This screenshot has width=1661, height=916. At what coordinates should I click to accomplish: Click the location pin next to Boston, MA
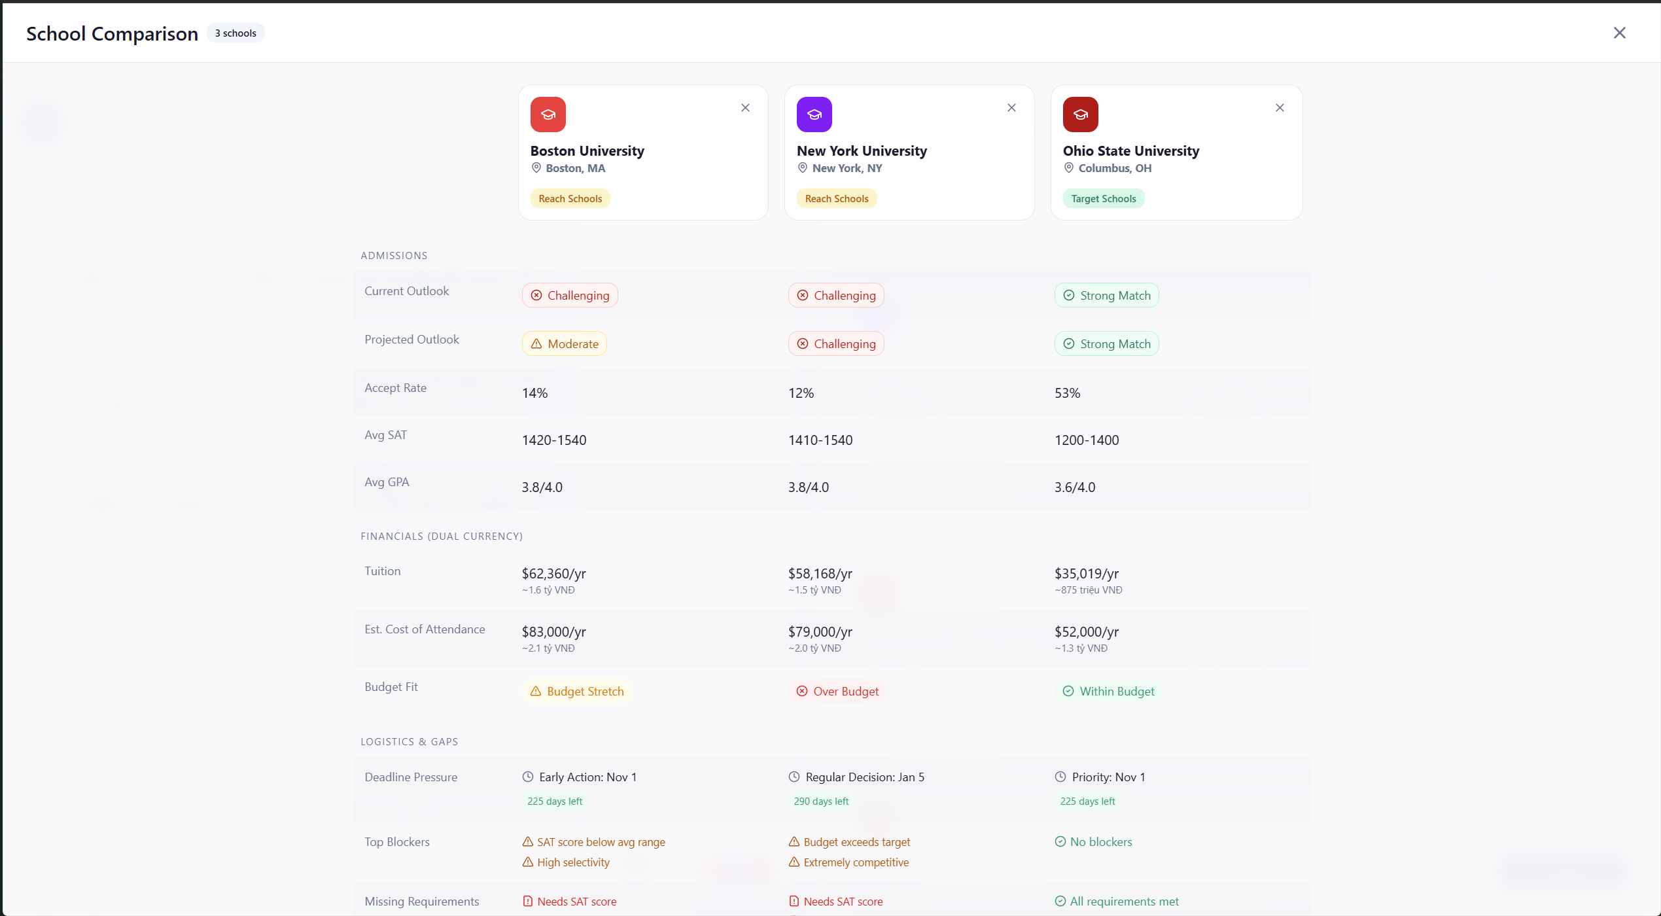pyautogui.click(x=536, y=168)
